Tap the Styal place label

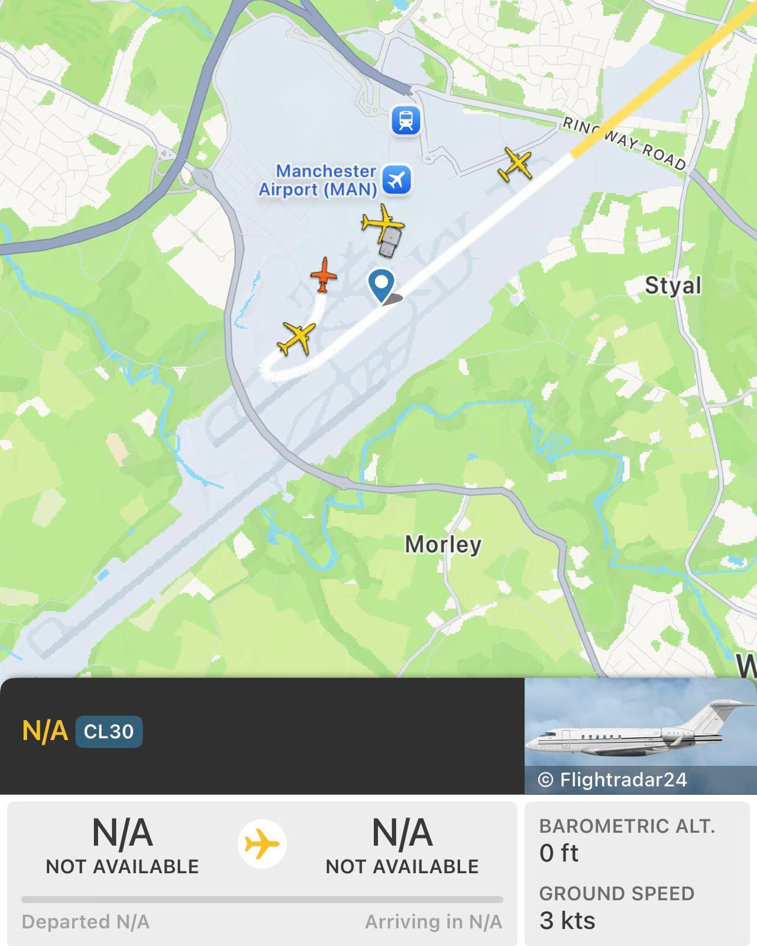point(672,286)
